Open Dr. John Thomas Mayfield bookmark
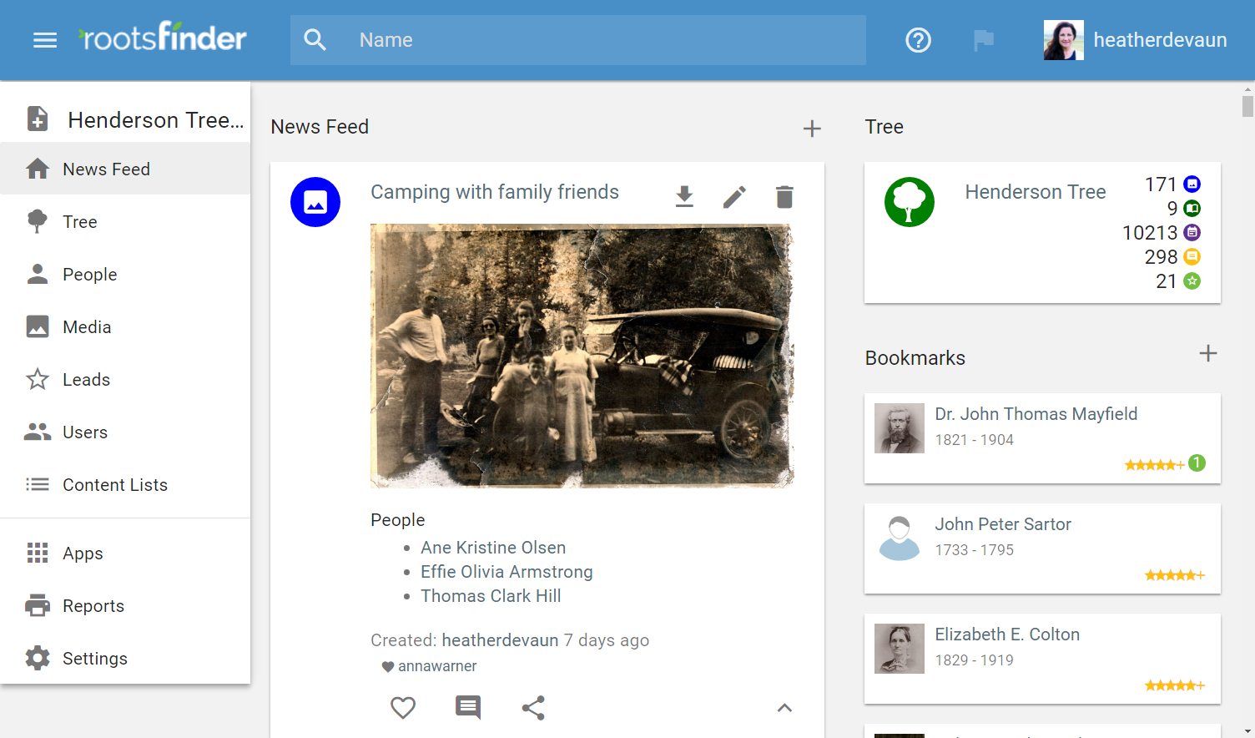This screenshot has height=738, width=1255. [x=1036, y=414]
